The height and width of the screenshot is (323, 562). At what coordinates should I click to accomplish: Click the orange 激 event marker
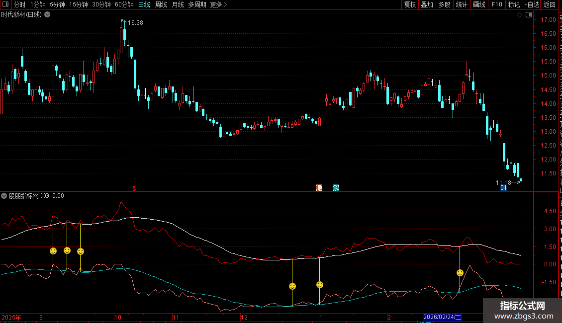[319, 188]
